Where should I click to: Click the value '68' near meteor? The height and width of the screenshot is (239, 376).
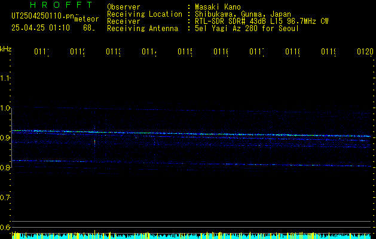coord(88,28)
